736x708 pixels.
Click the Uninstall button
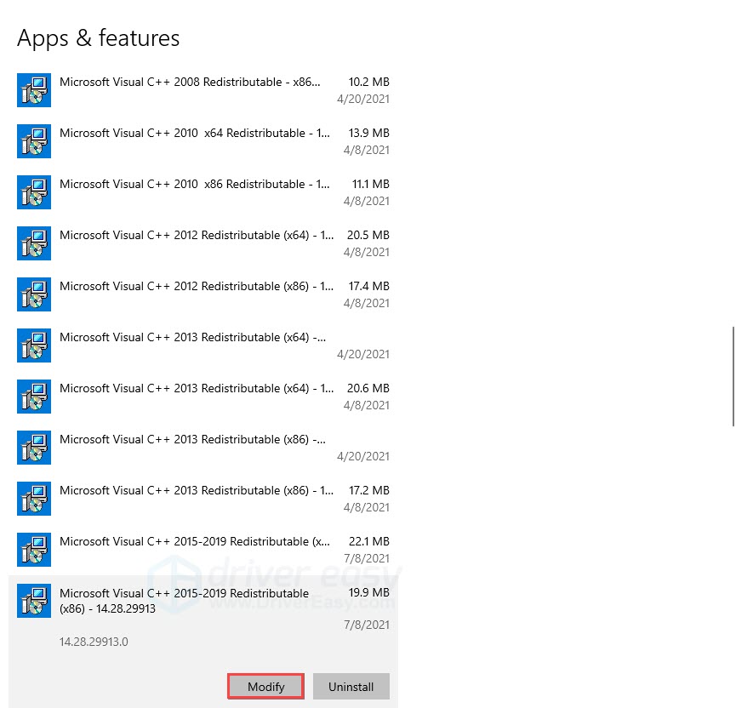351,687
